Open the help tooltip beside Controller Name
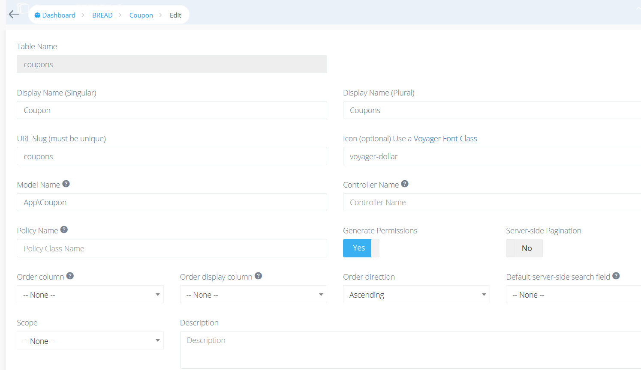 [405, 183]
